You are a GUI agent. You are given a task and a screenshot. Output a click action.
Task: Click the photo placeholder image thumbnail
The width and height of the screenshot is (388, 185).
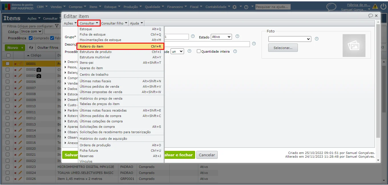tap(354, 46)
